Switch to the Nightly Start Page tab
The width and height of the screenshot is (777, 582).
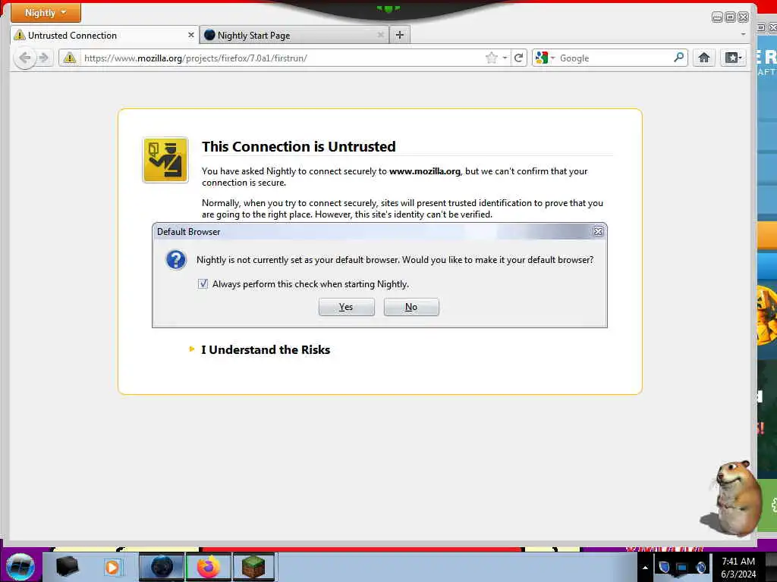click(294, 35)
